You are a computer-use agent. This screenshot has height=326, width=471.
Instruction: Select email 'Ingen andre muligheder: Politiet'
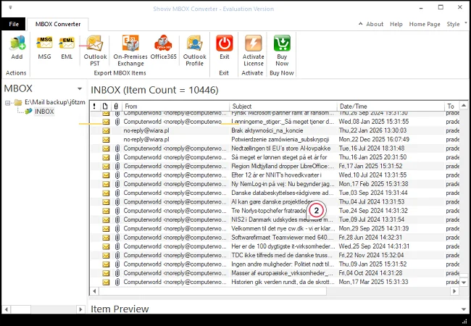(x=275, y=264)
